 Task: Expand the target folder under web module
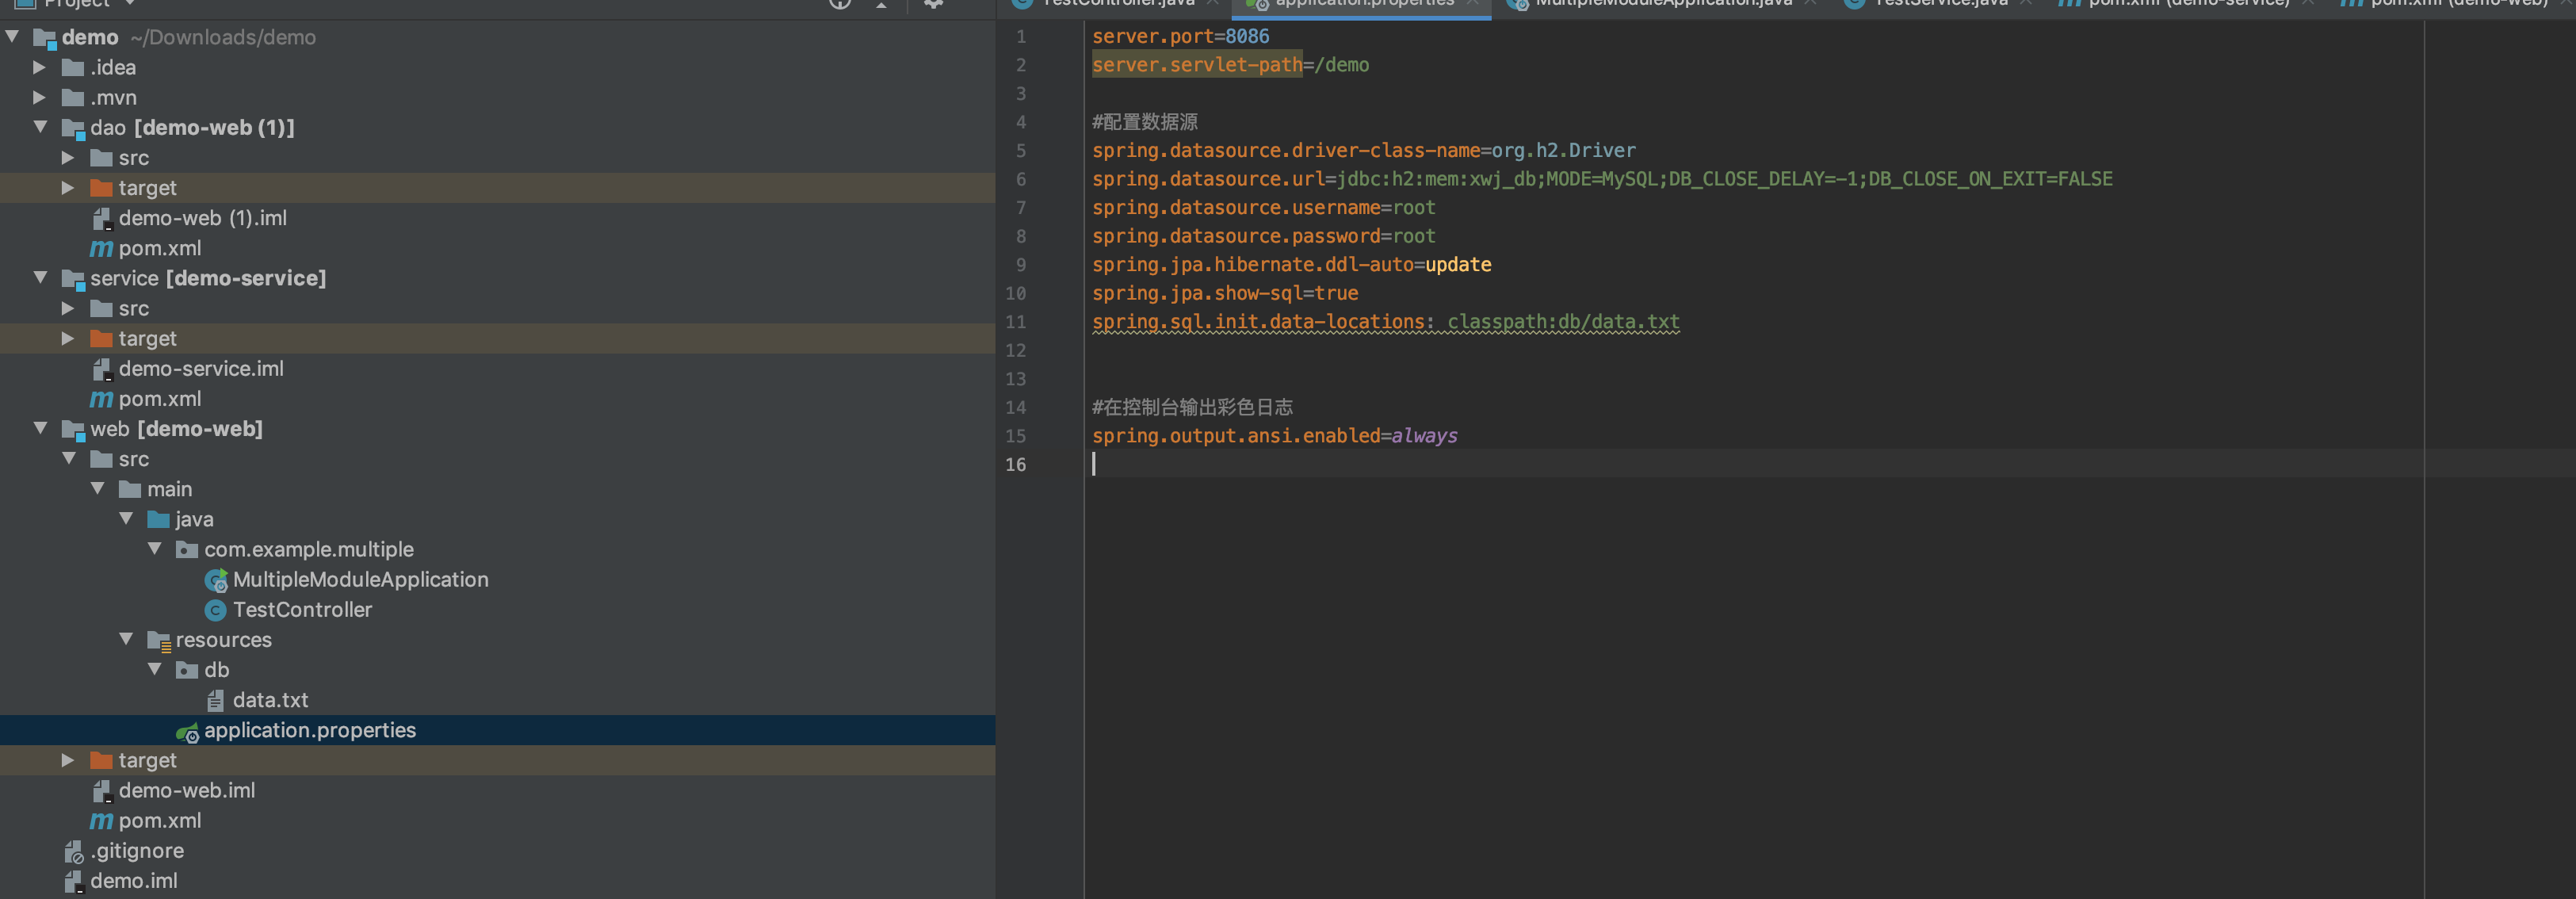68,760
